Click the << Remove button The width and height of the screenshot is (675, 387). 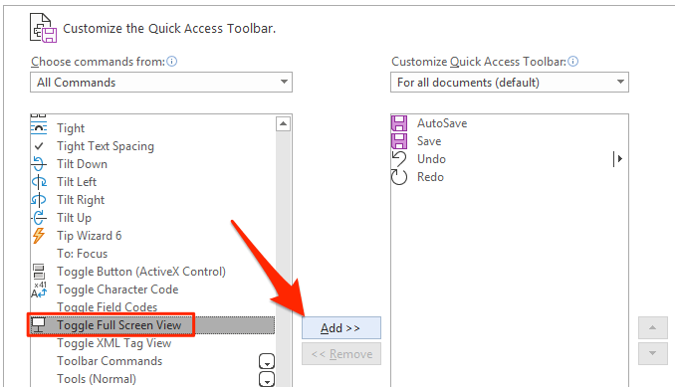[x=340, y=354]
